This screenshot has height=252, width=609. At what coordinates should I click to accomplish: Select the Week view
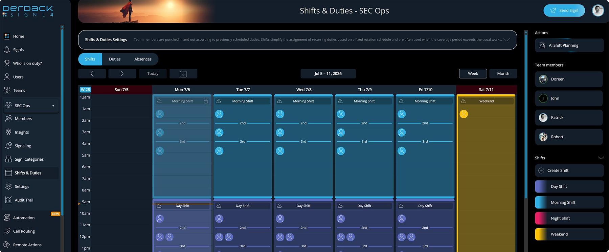click(473, 74)
